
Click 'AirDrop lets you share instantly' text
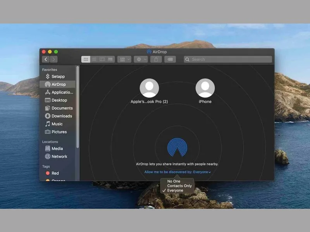(x=177, y=164)
